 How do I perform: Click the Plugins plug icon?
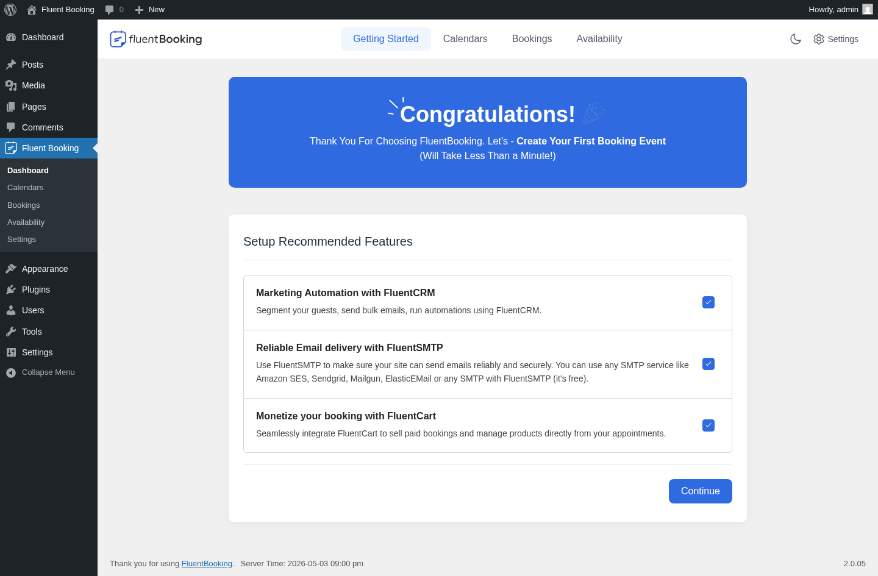11,290
